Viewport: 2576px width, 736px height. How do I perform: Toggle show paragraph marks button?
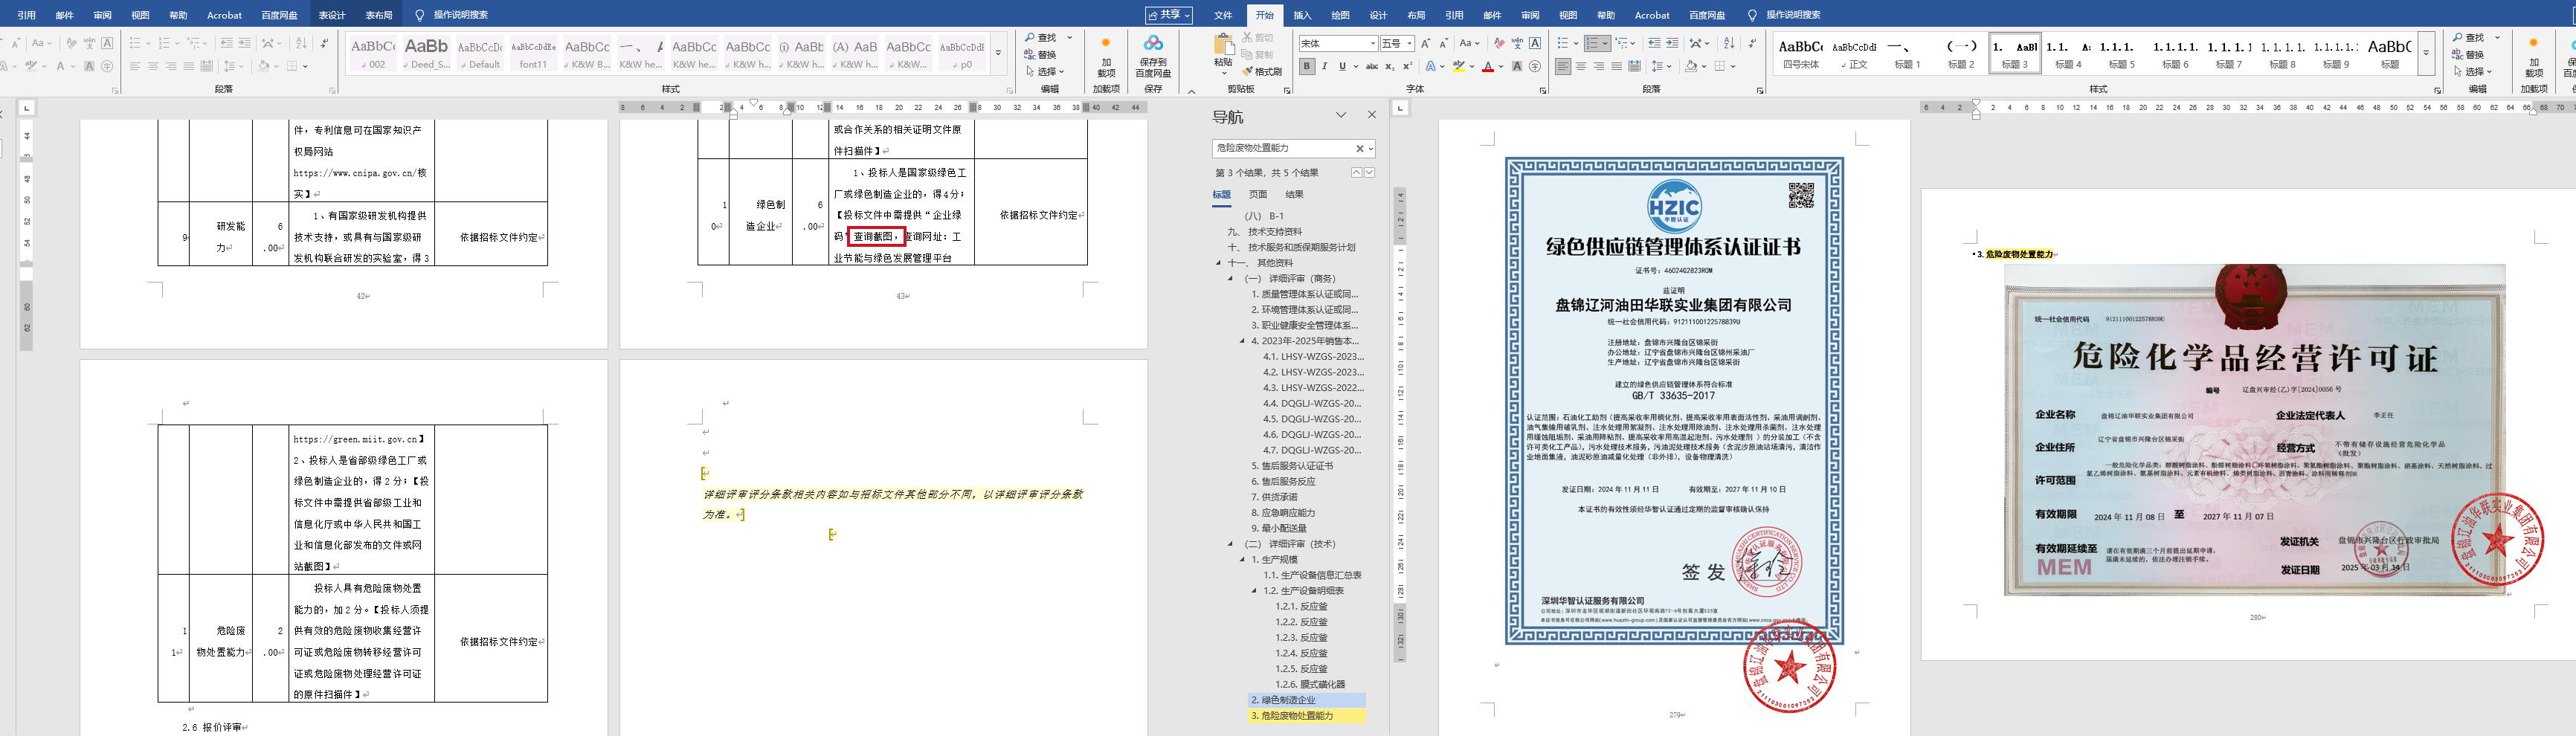1752,44
